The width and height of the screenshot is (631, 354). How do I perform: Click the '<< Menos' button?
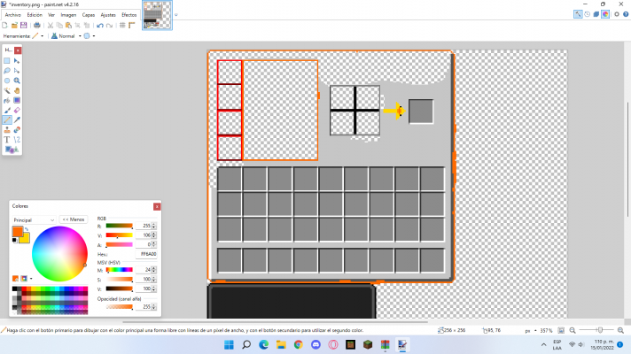point(73,219)
